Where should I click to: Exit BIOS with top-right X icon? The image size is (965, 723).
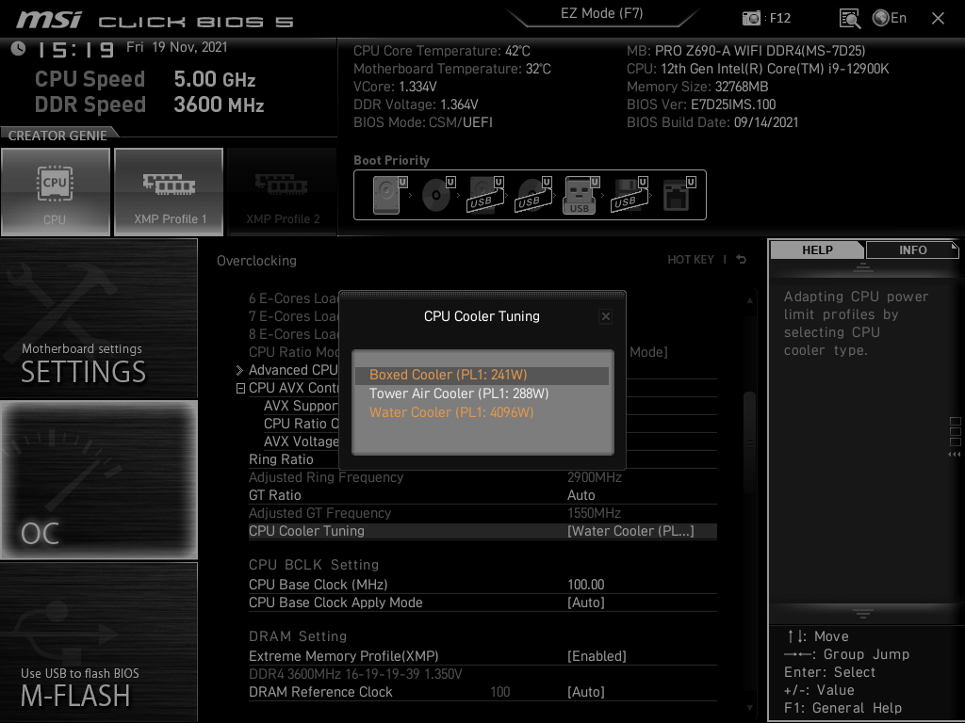938,19
